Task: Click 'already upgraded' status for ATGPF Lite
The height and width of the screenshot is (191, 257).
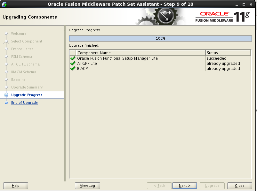Action: [228, 63]
